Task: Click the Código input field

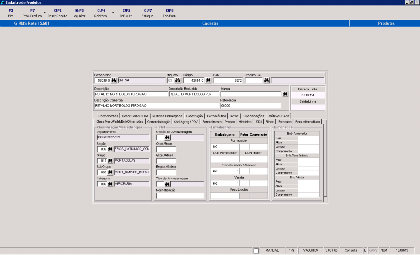Action: 194,80
